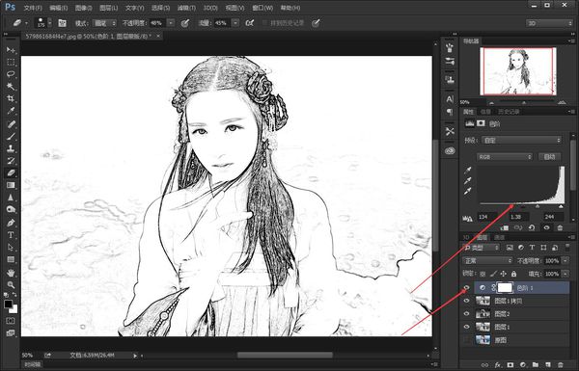Select the Hand tool

(11, 273)
